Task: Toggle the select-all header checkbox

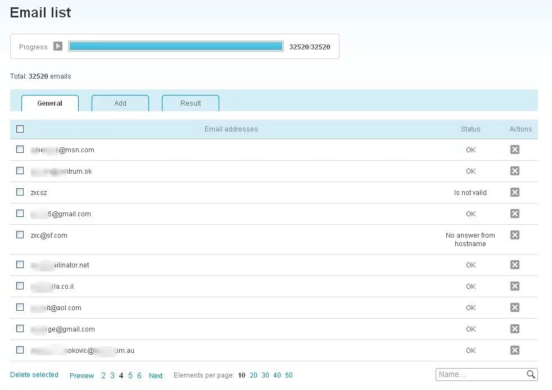Action: pos(20,129)
